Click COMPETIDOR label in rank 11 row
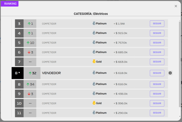This screenshot has width=182, height=122. click(x=49, y=113)
